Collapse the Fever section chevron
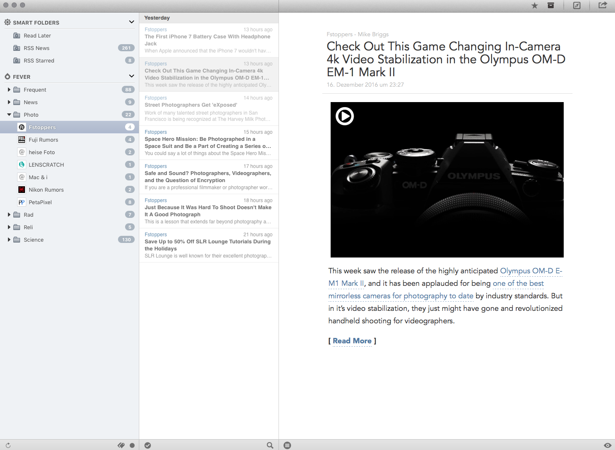 coord(132,76)
